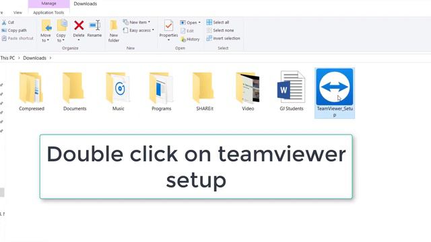Click the TeamViewer_Setup file name label
The width and height of the screenshot is (431, 242).
(335, 112)
